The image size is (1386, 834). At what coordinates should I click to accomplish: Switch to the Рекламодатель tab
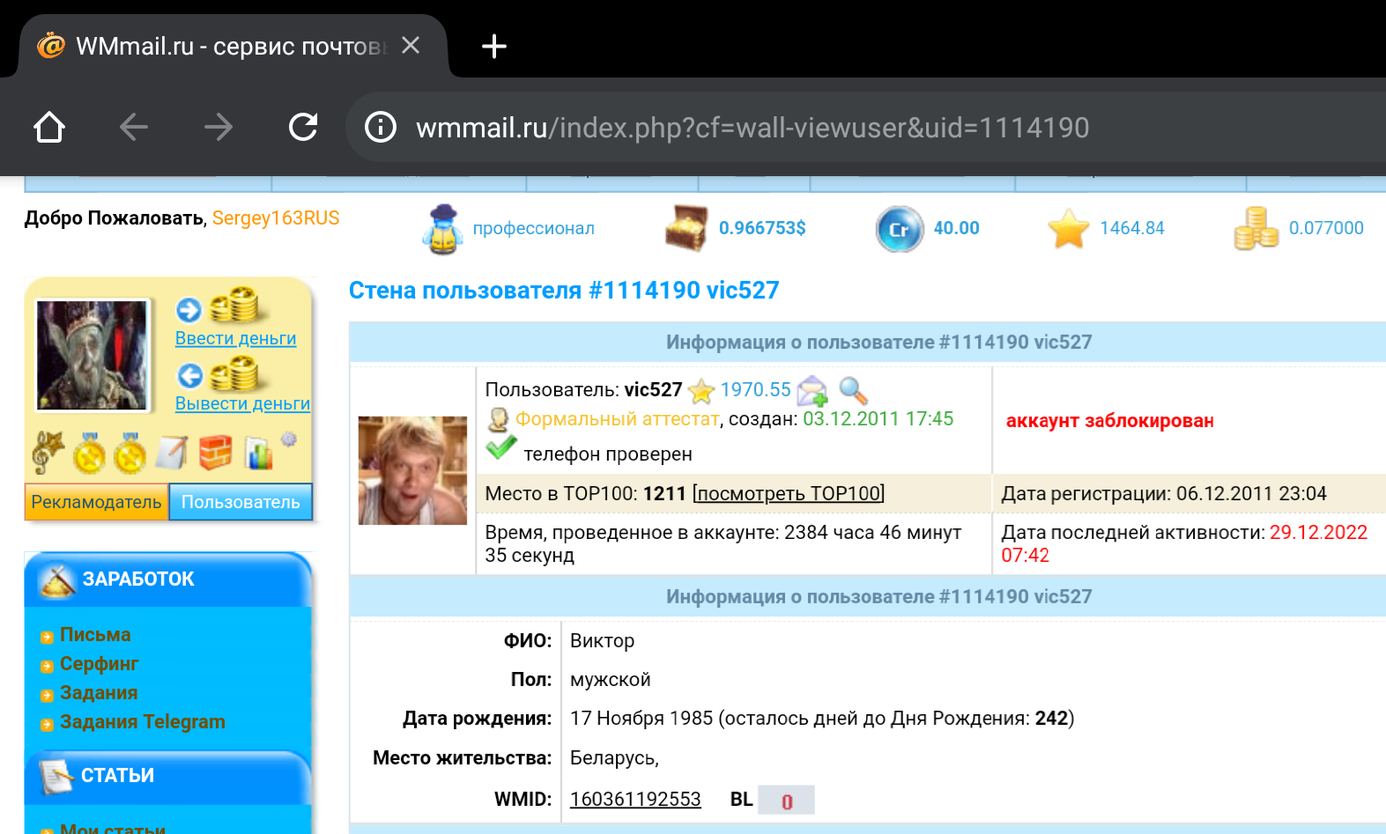coord(96,502)
